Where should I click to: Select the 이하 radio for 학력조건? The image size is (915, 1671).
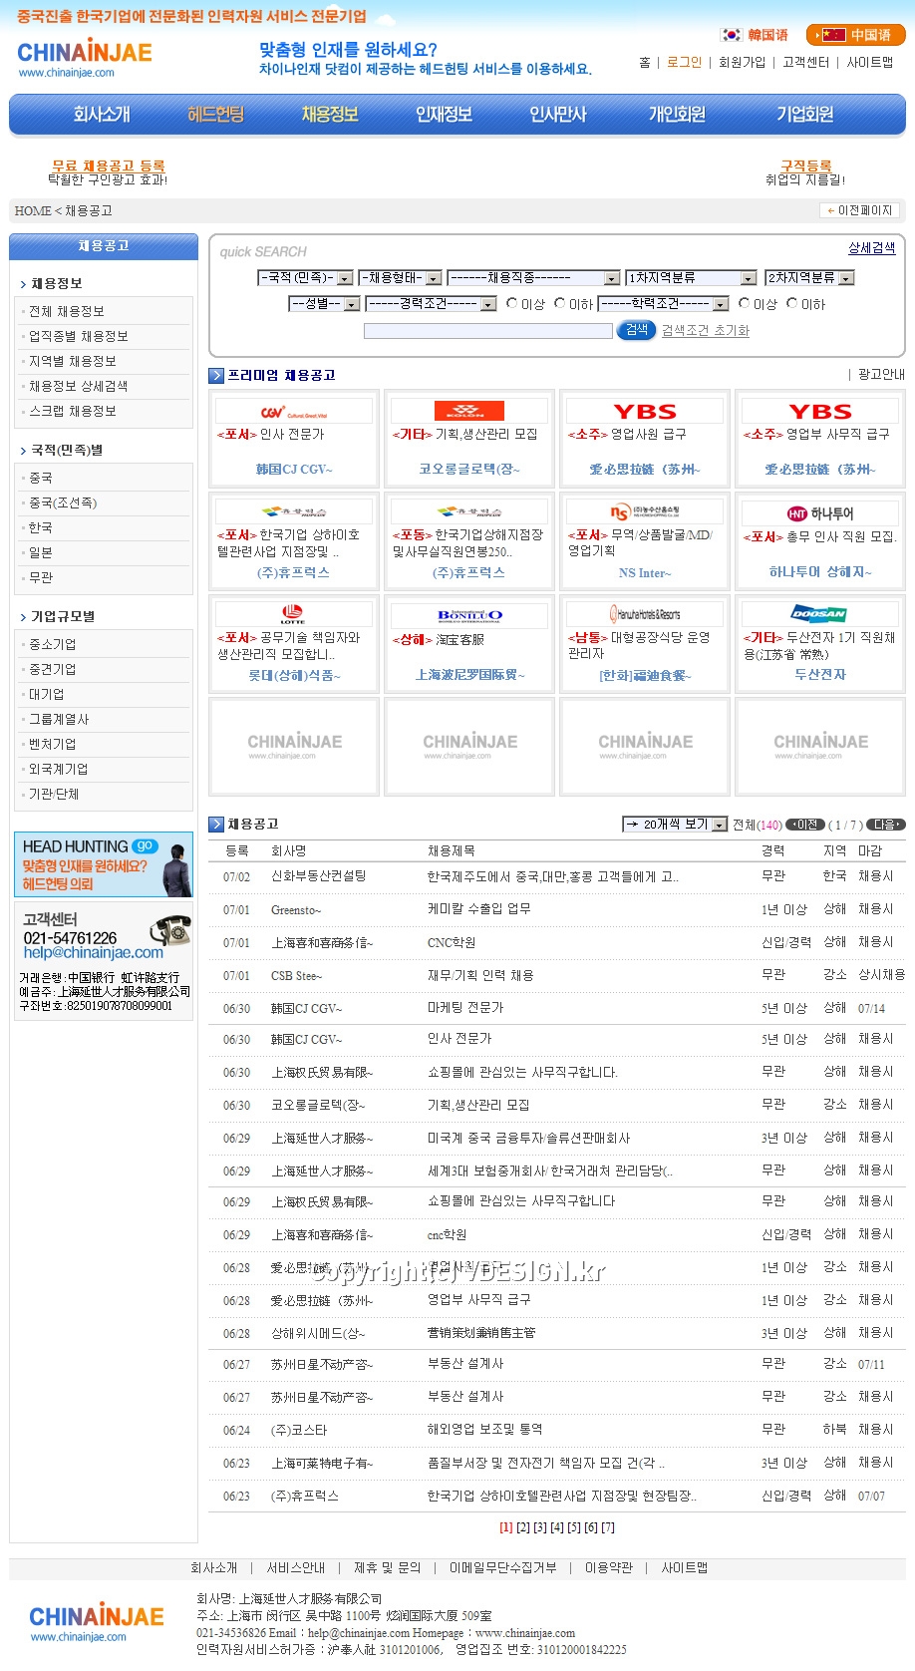tap(791, 303)
